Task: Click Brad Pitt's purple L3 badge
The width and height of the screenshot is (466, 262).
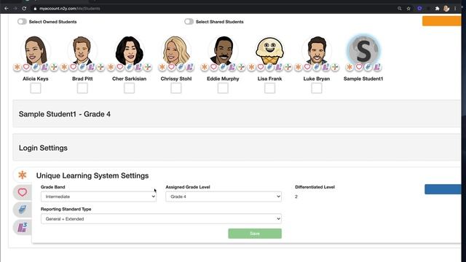Action: (92, 67)
